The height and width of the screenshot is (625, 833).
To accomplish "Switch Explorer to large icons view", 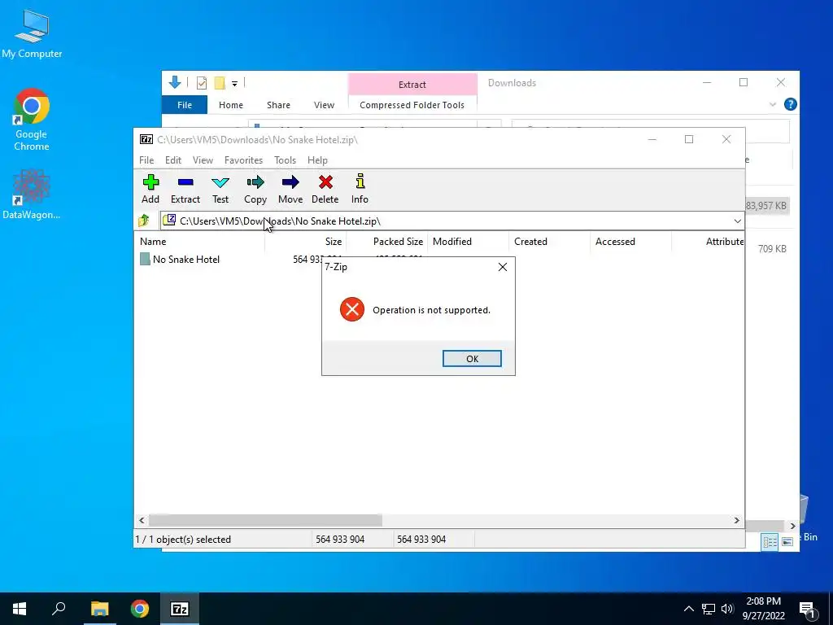I will click(x=787, y=541).
